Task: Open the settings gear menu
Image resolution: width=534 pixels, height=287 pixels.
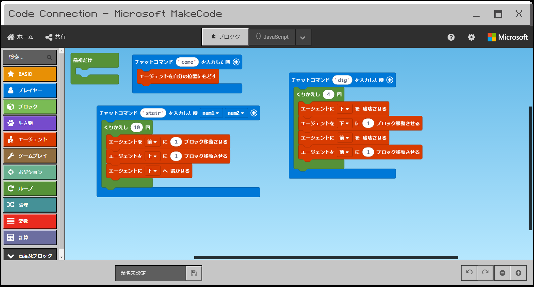Action: point(471,37)
